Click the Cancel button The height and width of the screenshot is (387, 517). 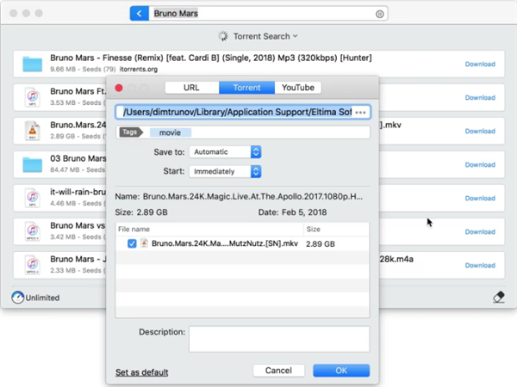(278, 371)
